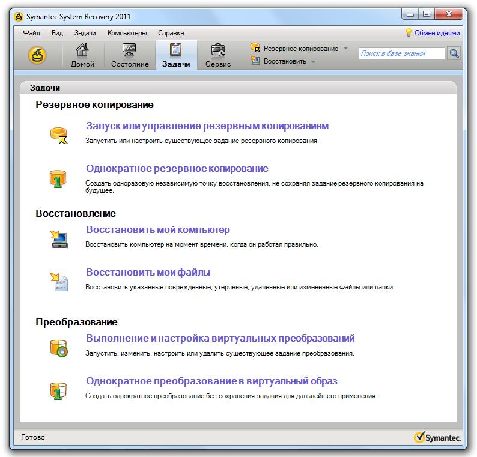
Task: Open the Файл menu
Action: pos(31,33)
